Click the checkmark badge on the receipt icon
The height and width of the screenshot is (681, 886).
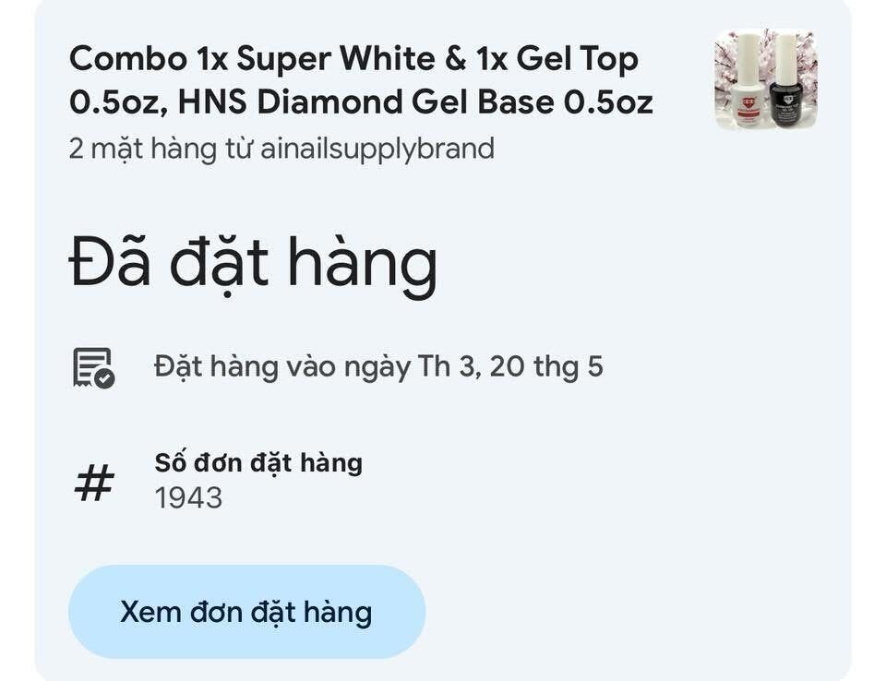104,378
